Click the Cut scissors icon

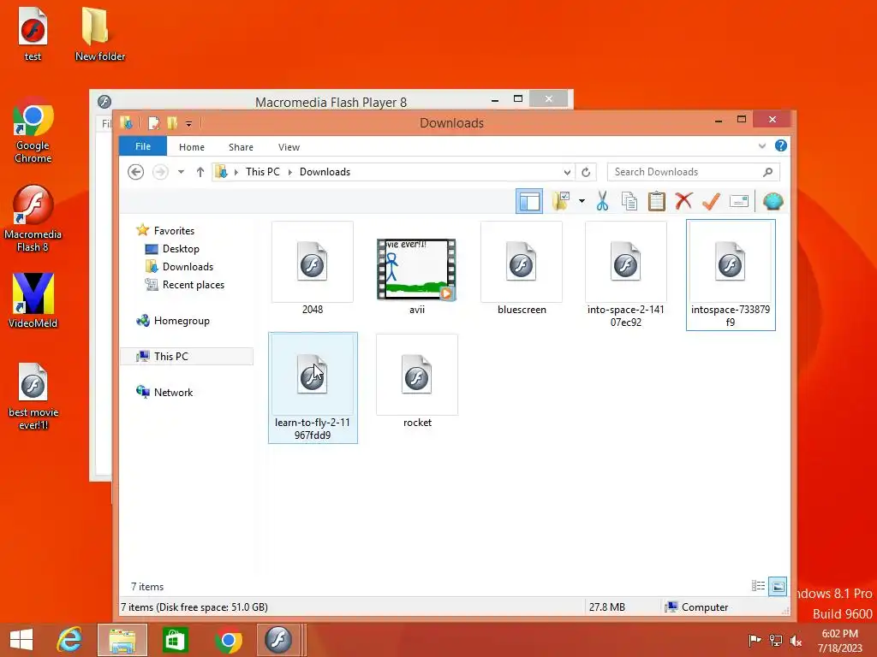tap(602, 201)
